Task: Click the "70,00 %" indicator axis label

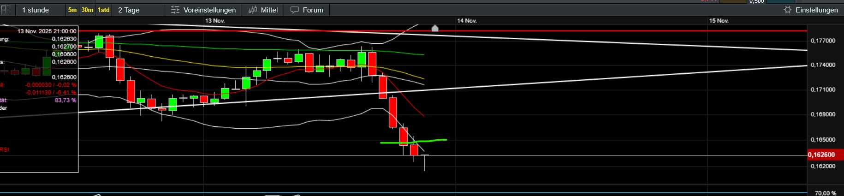Action: [x=826, y=193]
